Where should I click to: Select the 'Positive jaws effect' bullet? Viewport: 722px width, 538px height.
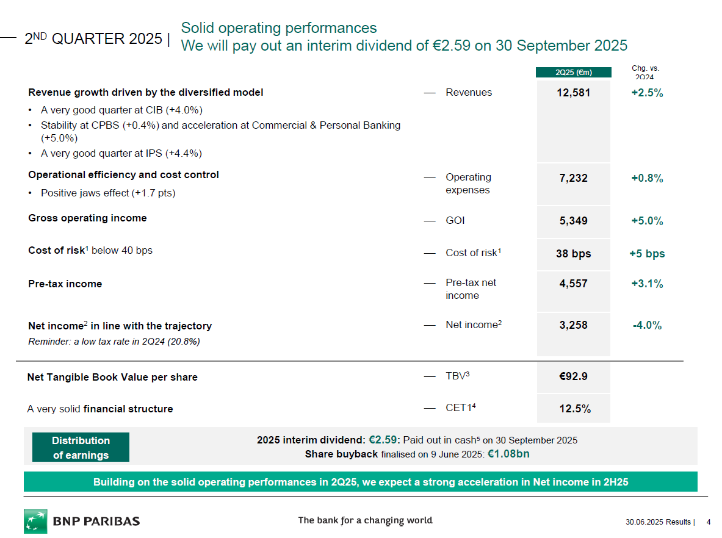point(108,193)
